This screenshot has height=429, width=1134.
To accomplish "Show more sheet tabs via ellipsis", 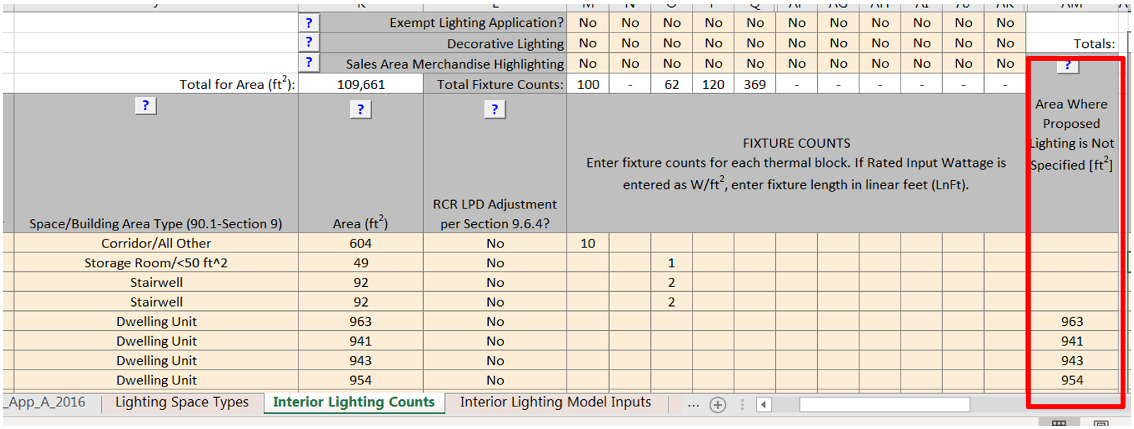I will [693, 405].
